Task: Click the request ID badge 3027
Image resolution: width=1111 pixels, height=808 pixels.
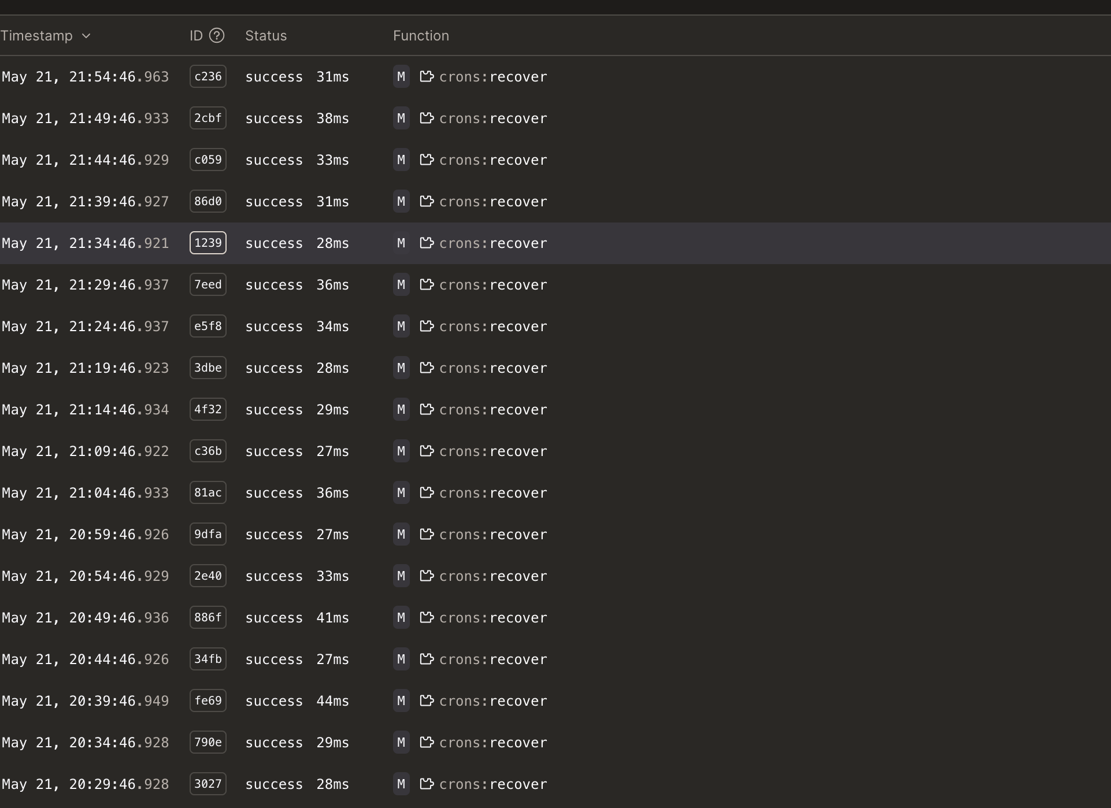Action: 208,784
